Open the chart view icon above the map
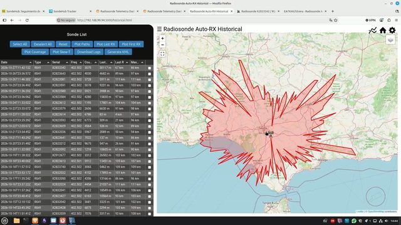Viewport: 401px width, 225px height. (x=373, y=31)
